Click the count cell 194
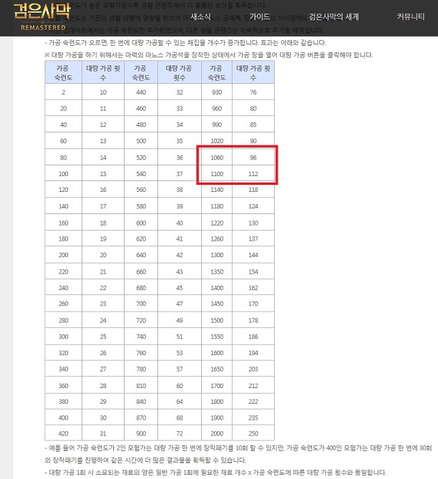Image resolution: width=438 pixels, height=479 pixels. pos(253,353)
